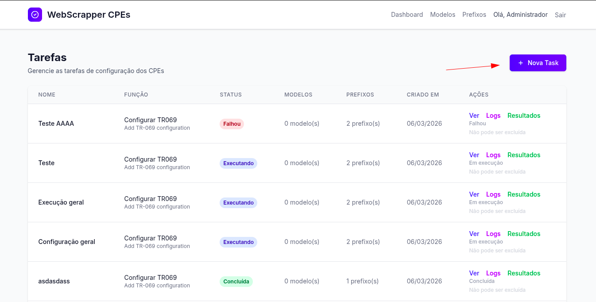Open the Prefixos navigation link

[474, 15]
